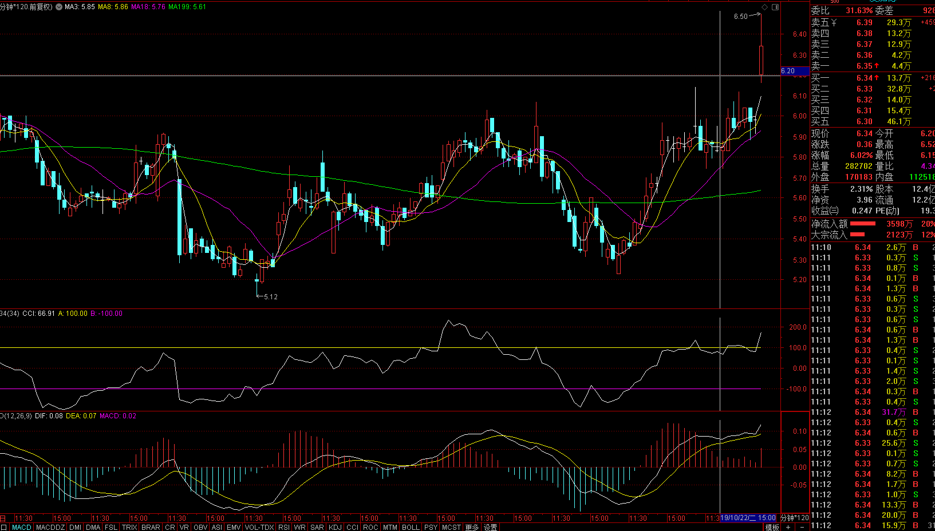Screen dimensions: 935x531
Task: Click the ¥ symbol next to 卖五
Action: point(834,23)
